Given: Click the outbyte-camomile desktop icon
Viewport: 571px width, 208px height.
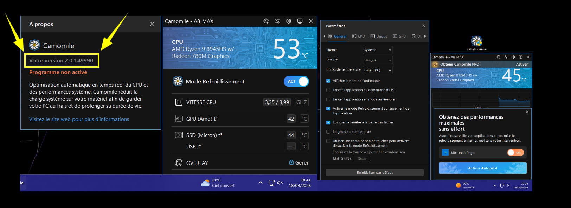Looking at the screenshot, I should [x=476, y=41].
